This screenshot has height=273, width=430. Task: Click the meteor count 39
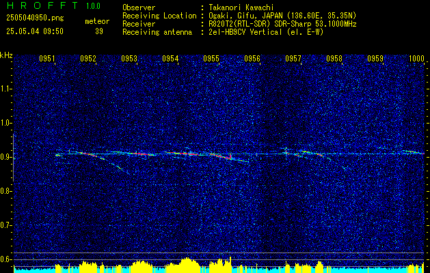[x=99, y=31]
